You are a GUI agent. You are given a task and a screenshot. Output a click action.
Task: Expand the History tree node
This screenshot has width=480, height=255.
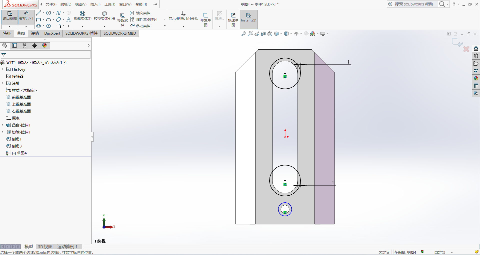coord(2,69)
